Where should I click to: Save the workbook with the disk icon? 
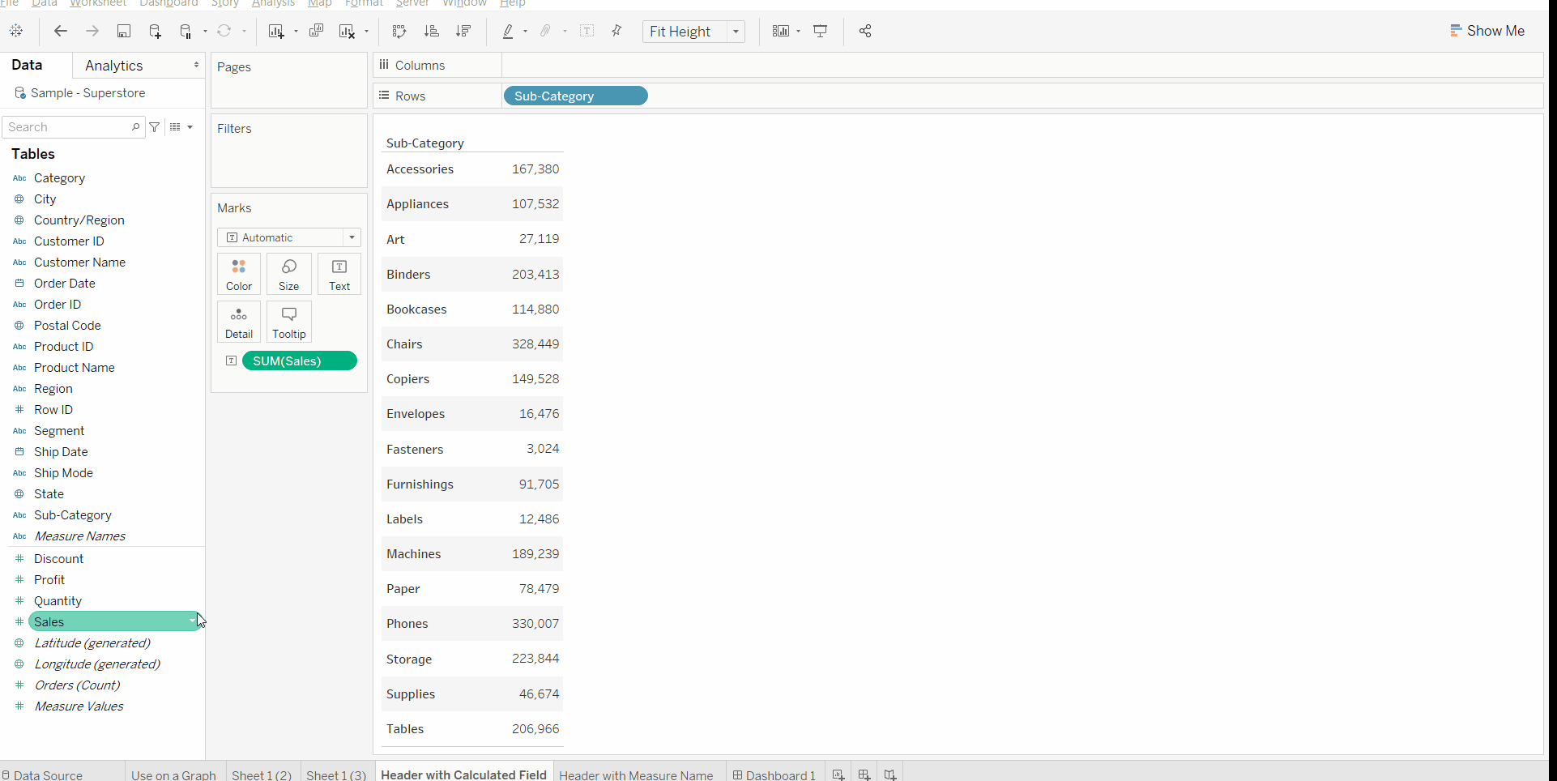point(124,31)
